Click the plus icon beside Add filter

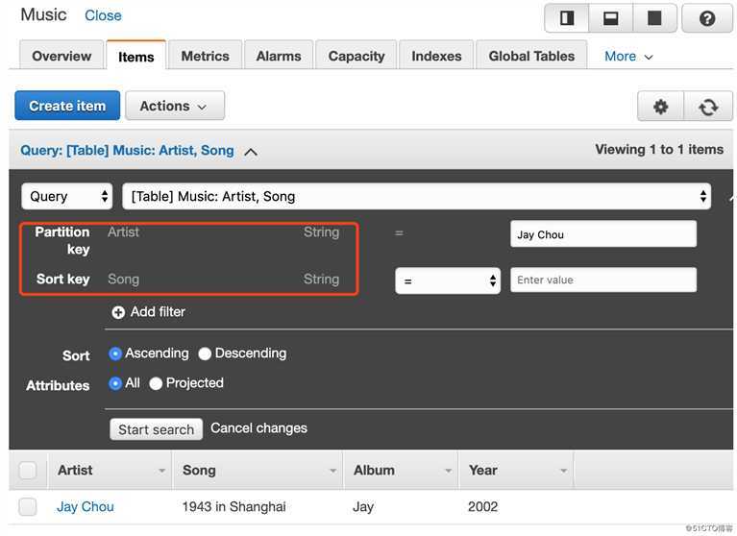118,312
